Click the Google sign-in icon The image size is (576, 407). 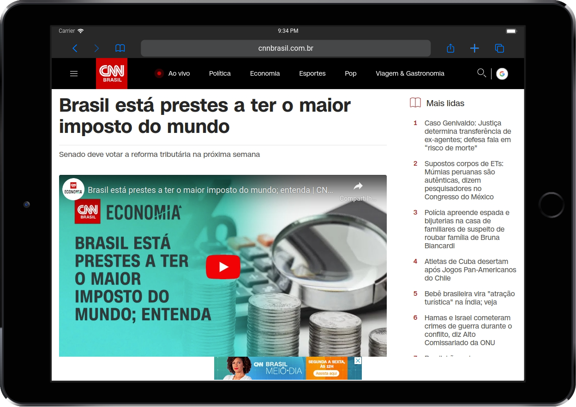tap(502, 73)
